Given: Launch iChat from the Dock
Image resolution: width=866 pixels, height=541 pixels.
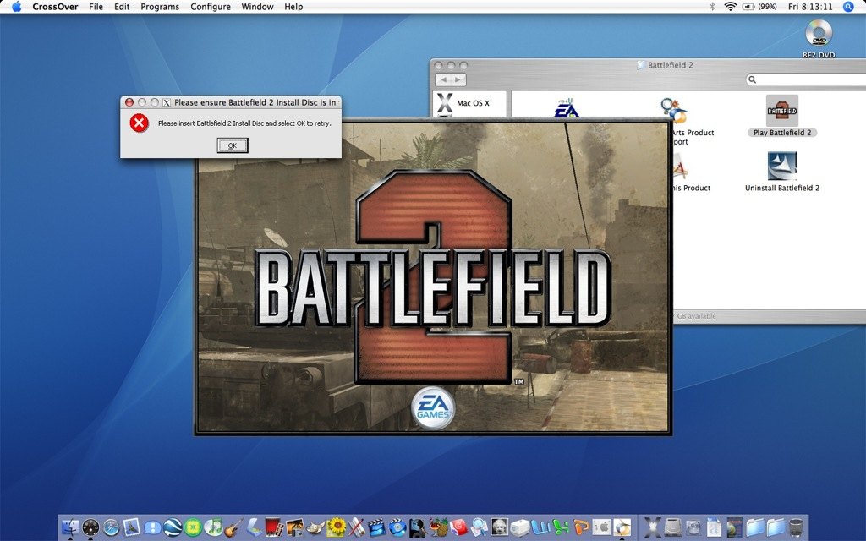Looking at the screenshot, I should 152,527.
